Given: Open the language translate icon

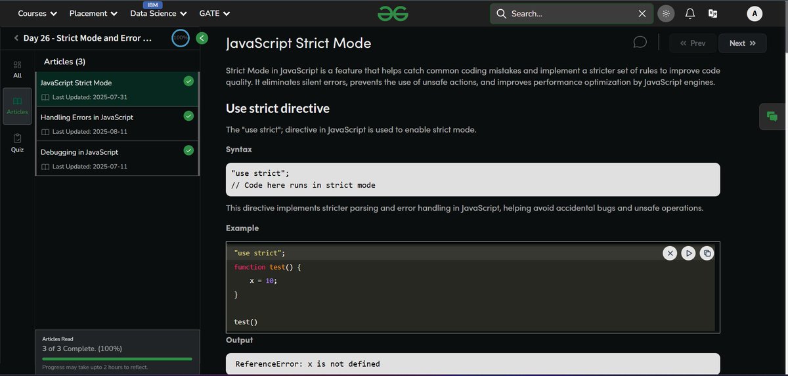Looking at the screenshot, I should (x=712, y=13).
